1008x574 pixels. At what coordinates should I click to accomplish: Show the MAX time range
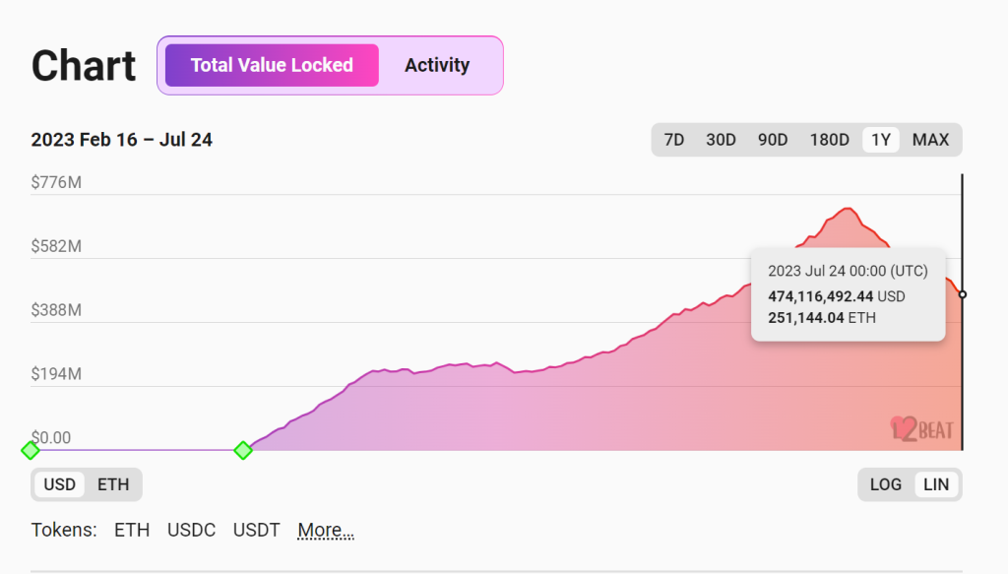tap(930, 140)
